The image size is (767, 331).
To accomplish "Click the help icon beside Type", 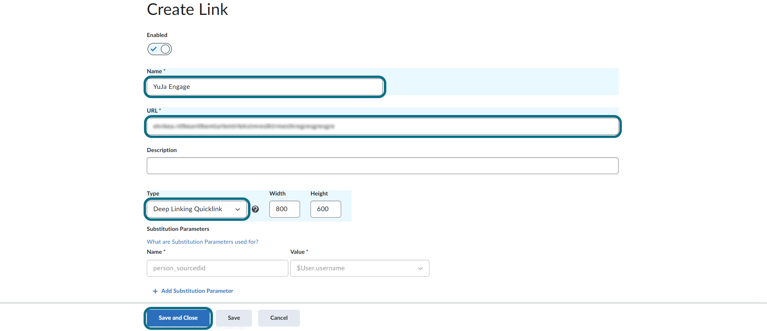I will (255, 209).
